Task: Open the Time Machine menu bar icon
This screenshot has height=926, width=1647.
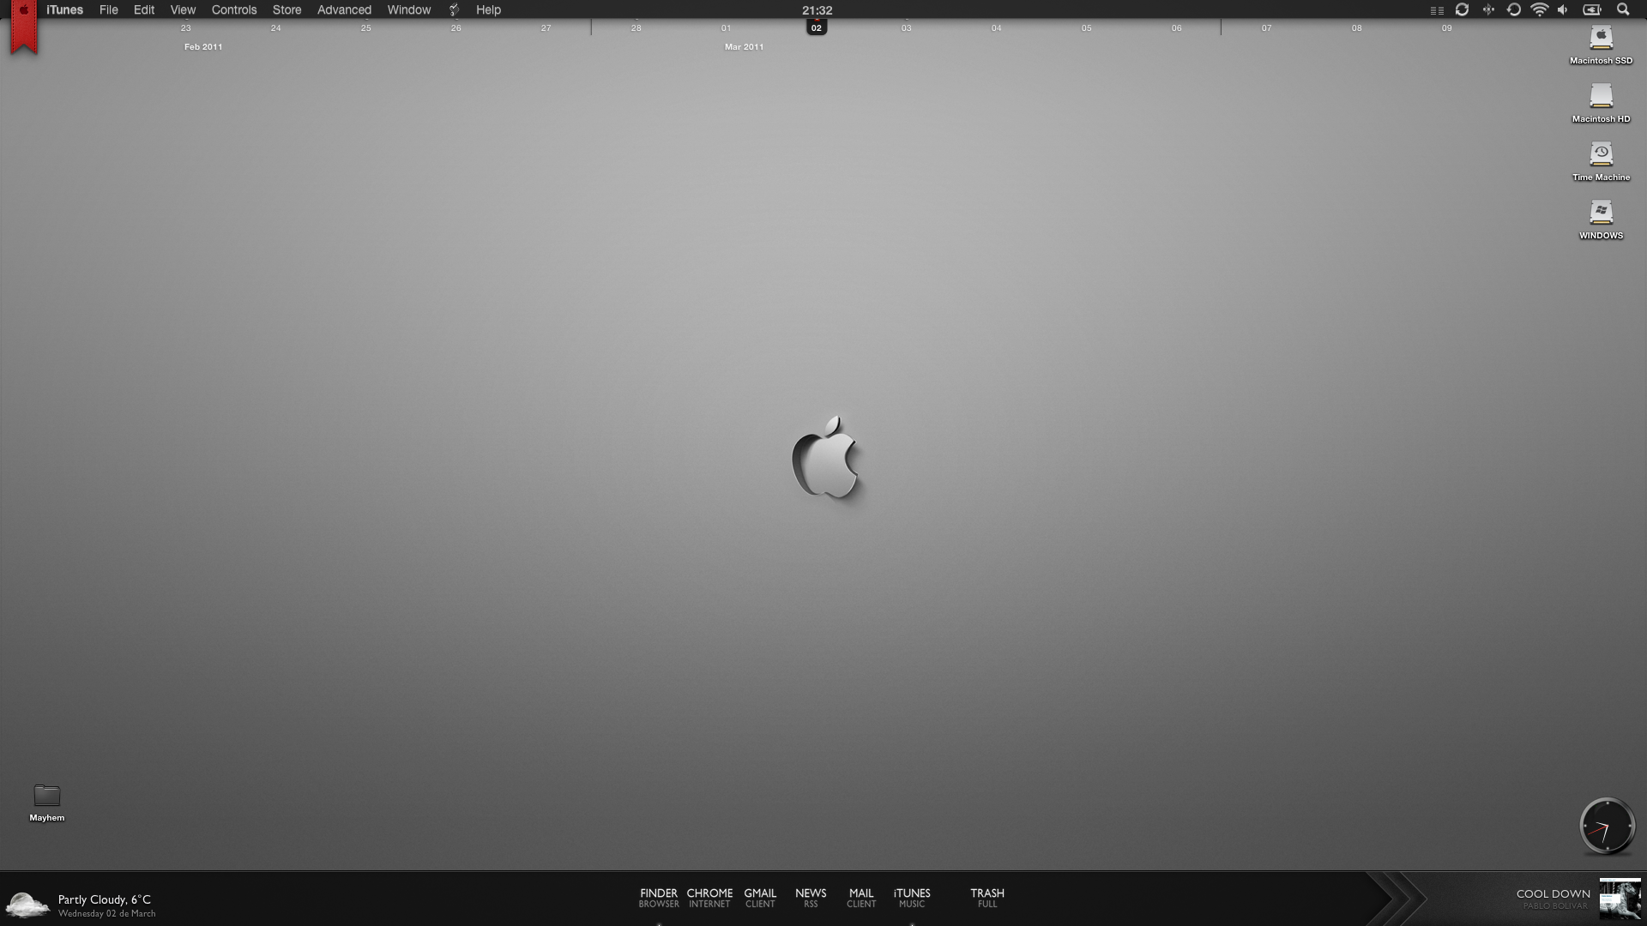Action: click(x=1514, y=10)
